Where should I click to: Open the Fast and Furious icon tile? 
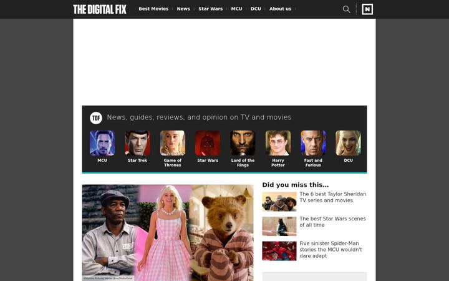(x=313, y=143)
